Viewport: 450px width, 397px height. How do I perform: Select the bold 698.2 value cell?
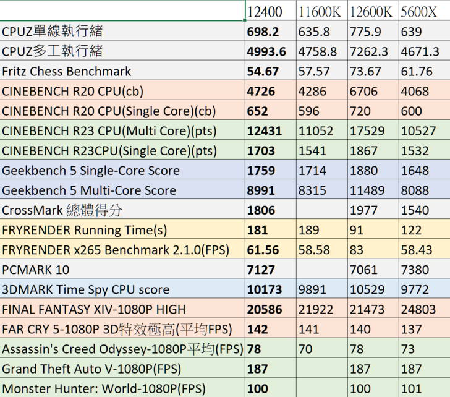pyautogui.click(x=271, y=30)
